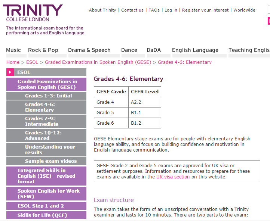Click the international exam board tagline

click(45, 30)
